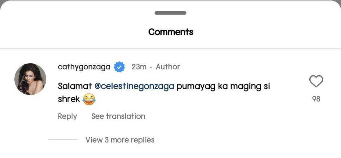Click the Author label
Viewport: 341px width, 158px height.
168,67
